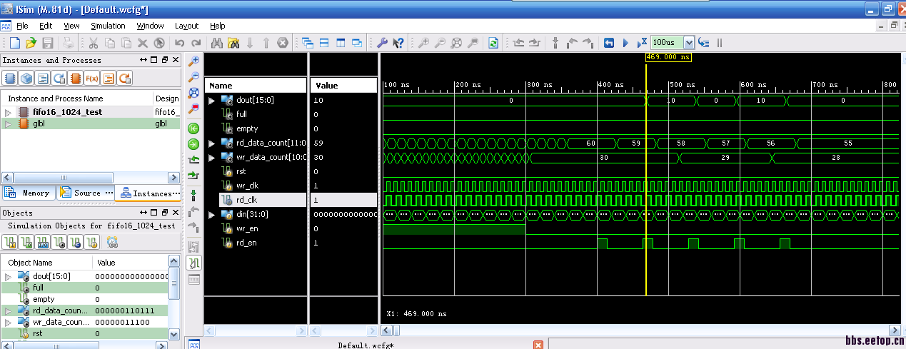Click the wrench Preferences icon
The image size is (906, 349).
[x=382, y=43]
